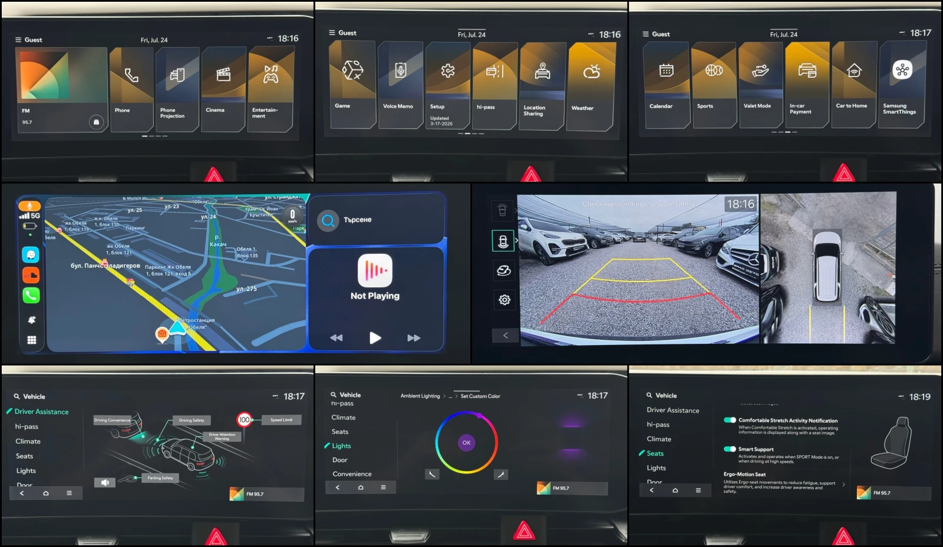Tap the CarPlay Siri microphone icon
This screenshot has height=547, width=943.
point(29,206)
